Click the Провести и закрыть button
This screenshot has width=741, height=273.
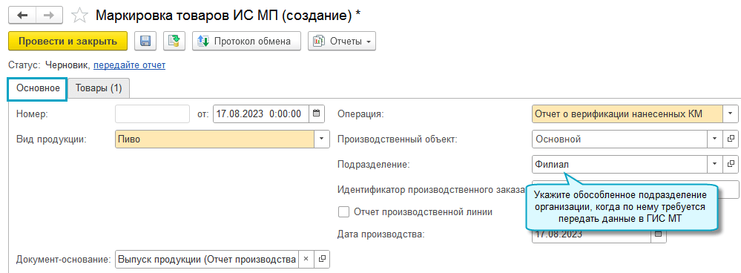click(x=67, y=41)
